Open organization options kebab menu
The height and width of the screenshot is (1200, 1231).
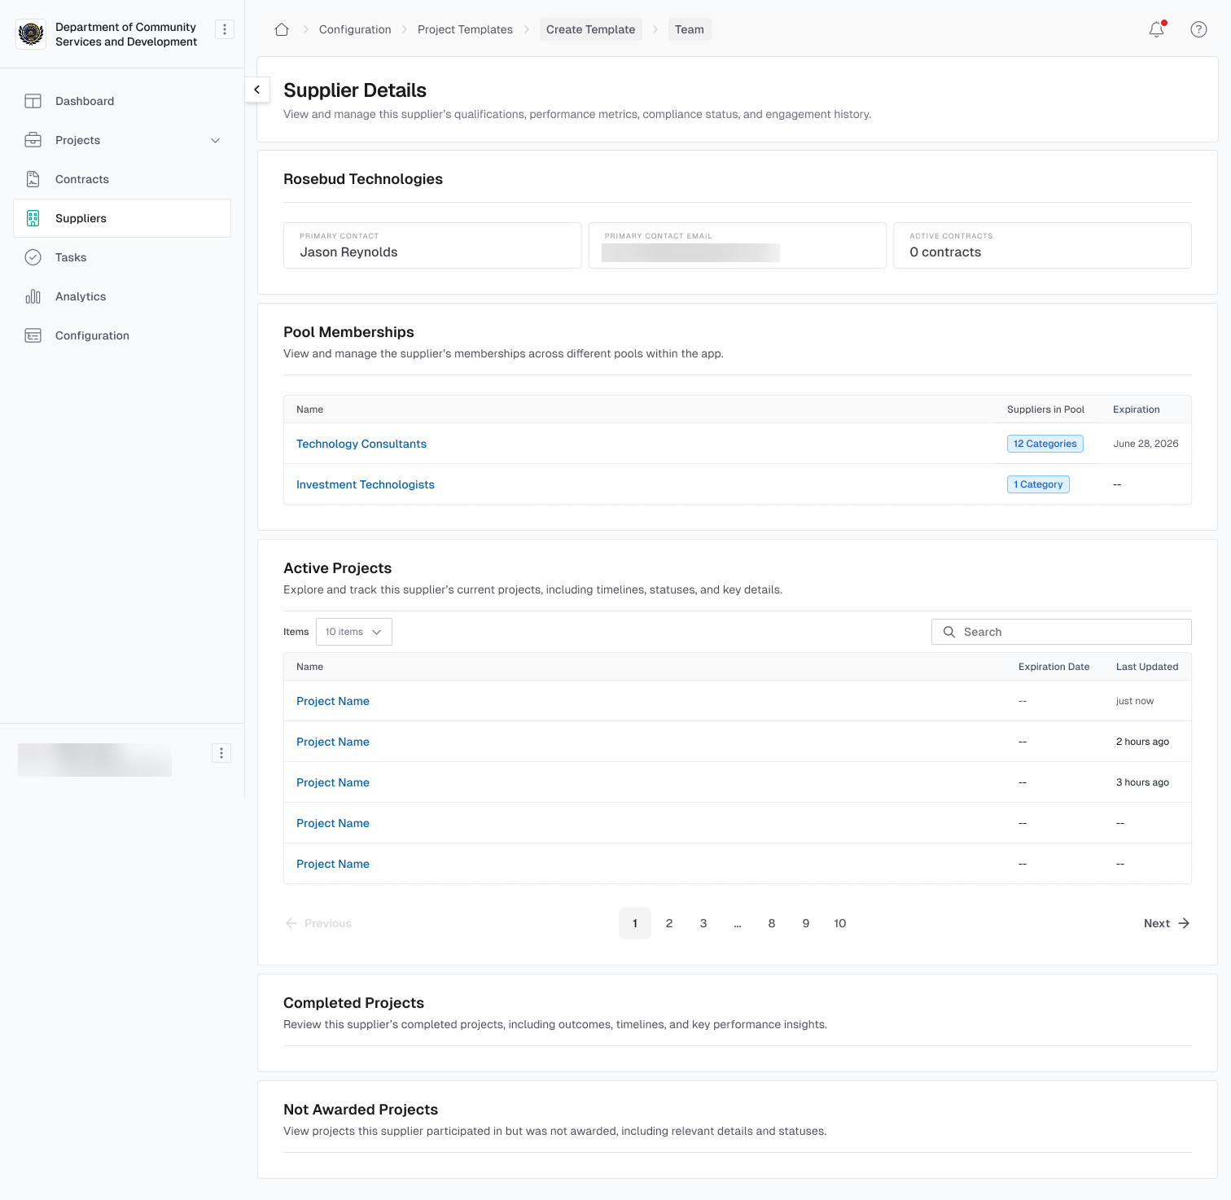click(225, 29)
